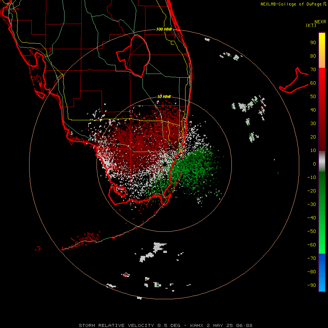Select the 30 value on the velocity scale
The width and height of the screenshot is (328, 328).
(x=313, y=124)
